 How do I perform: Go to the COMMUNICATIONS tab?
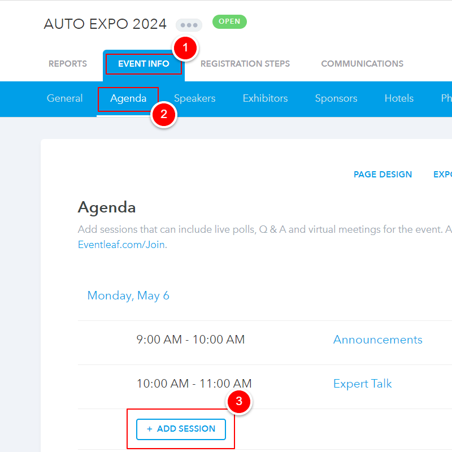tap(362, 64)
